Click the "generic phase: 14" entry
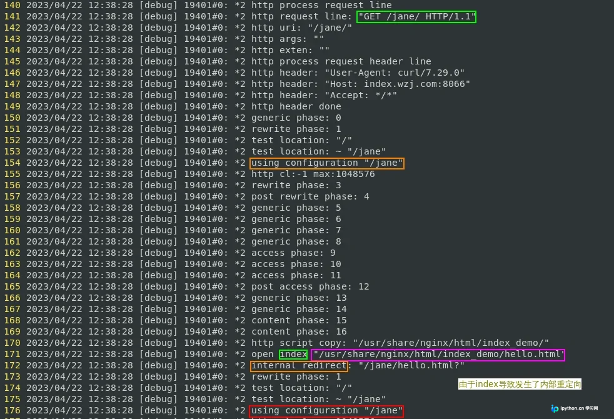Viewport: 614px width, 419px height. [299, 310]
